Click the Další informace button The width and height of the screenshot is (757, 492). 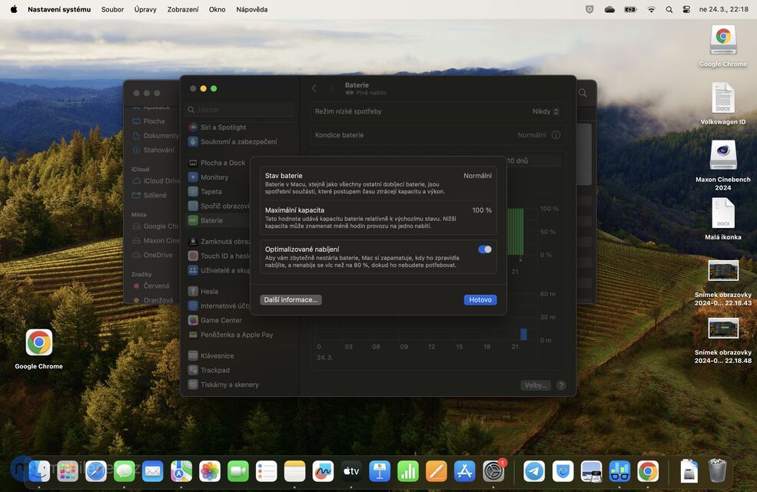point(291,299)
